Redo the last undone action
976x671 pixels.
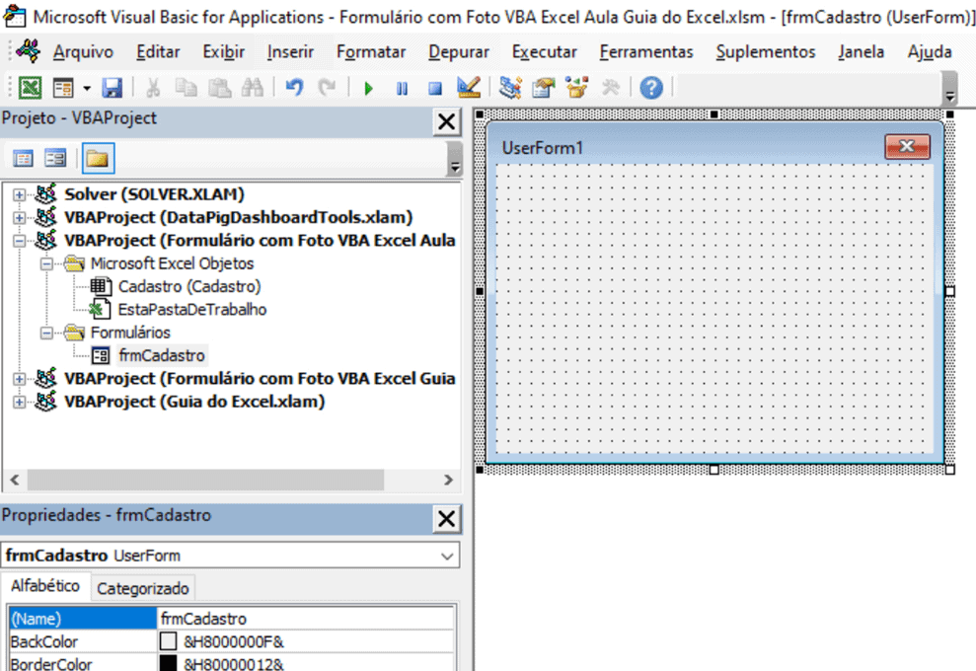pos(327,88)
